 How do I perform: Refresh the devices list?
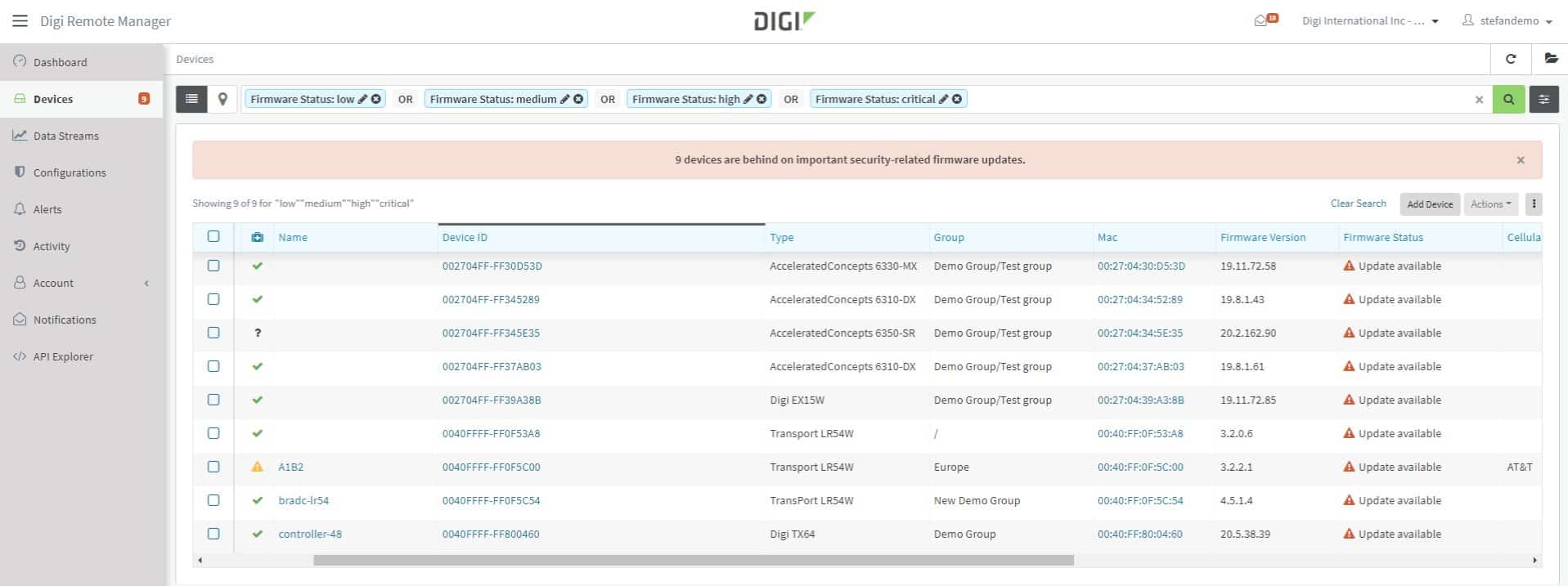point(1511,59)
